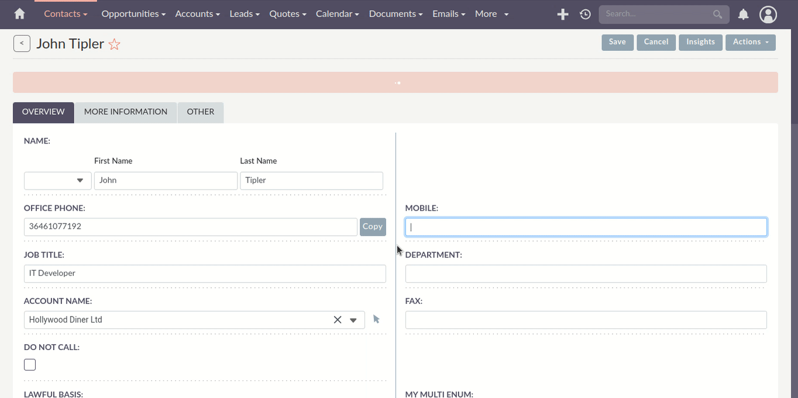This screenshot has height=398, width=798.
Task: Click the home icon in the navigation bar
Action: [20, 14]
